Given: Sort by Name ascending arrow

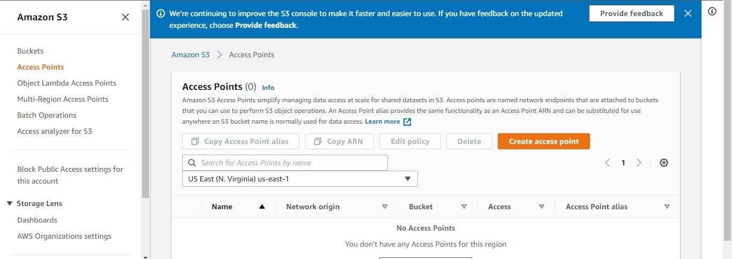Looking at the screenshot, I should [262, 207].
